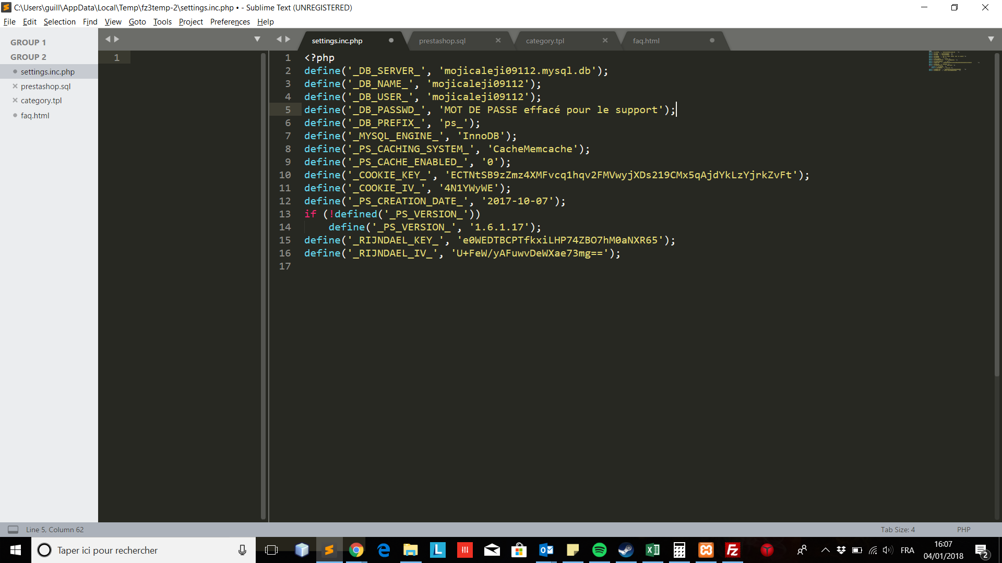Open Steam from the taskbar

coord(626,550)
